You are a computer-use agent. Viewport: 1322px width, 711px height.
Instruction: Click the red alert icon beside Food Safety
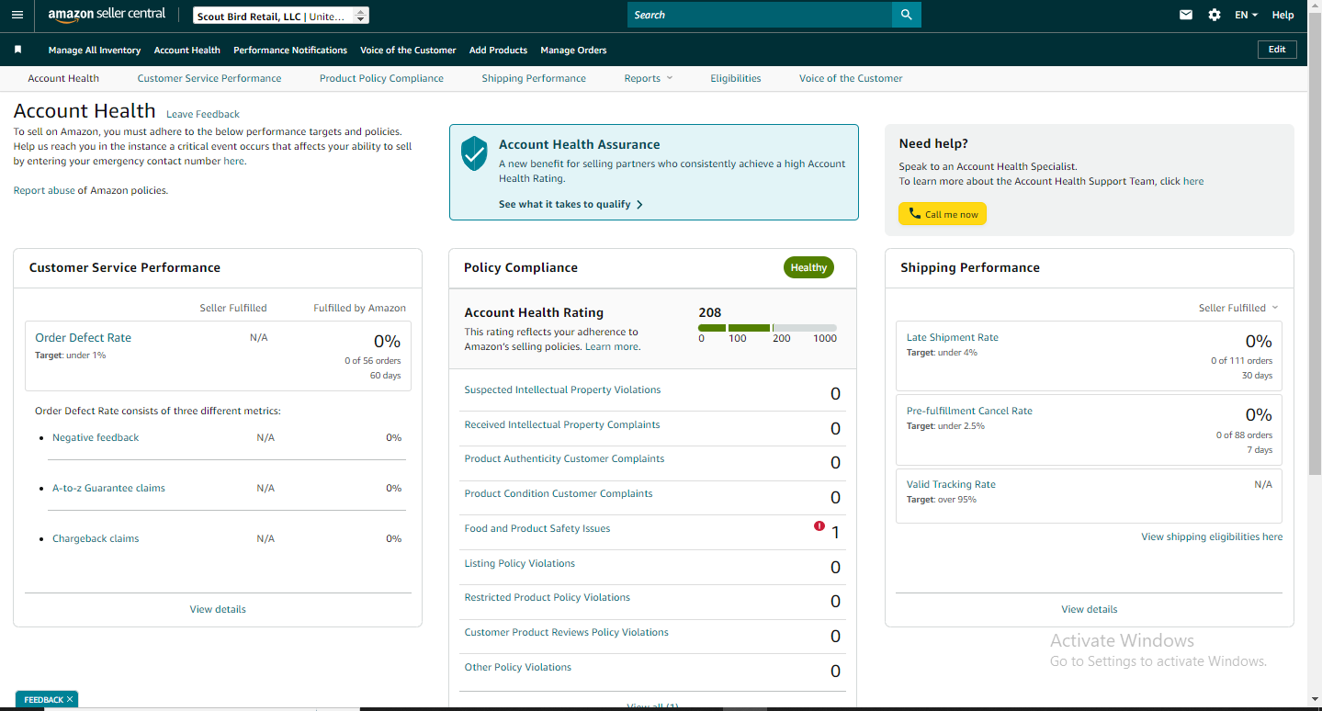click(x=819, y=526)
